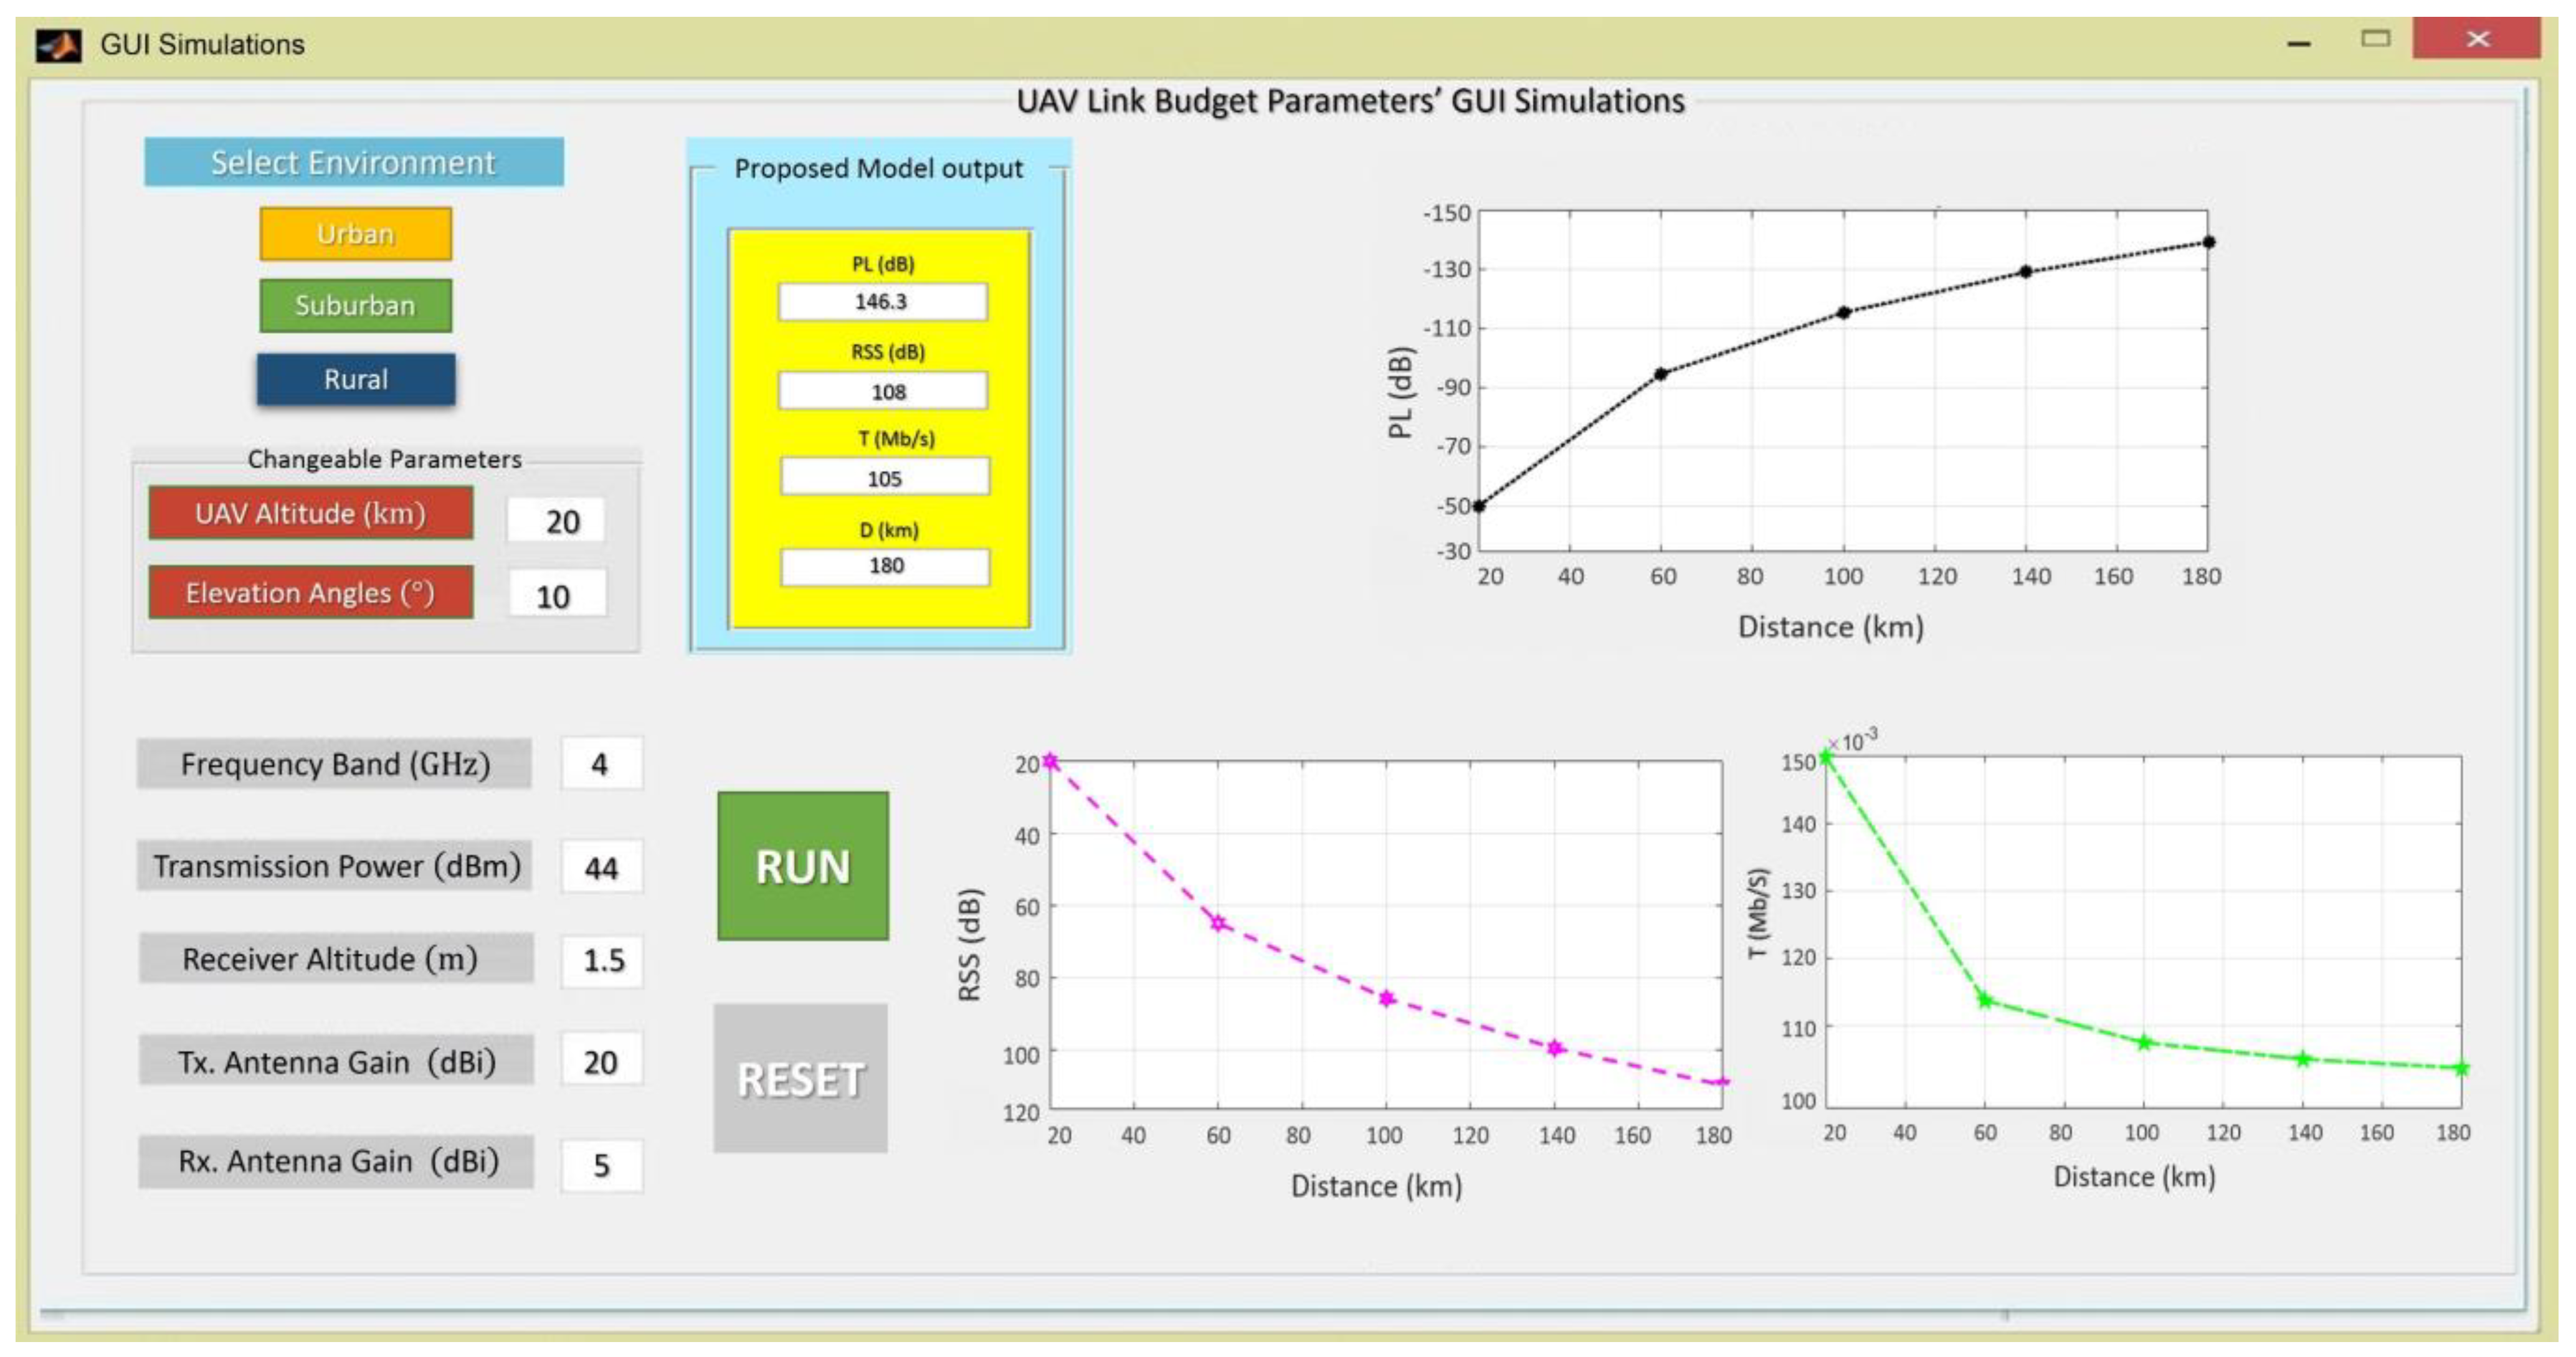Screen dimensions: 2576x1357
Task: Click the Rx. Antenna Gain value field
Action: click(x=601, y=1165)
